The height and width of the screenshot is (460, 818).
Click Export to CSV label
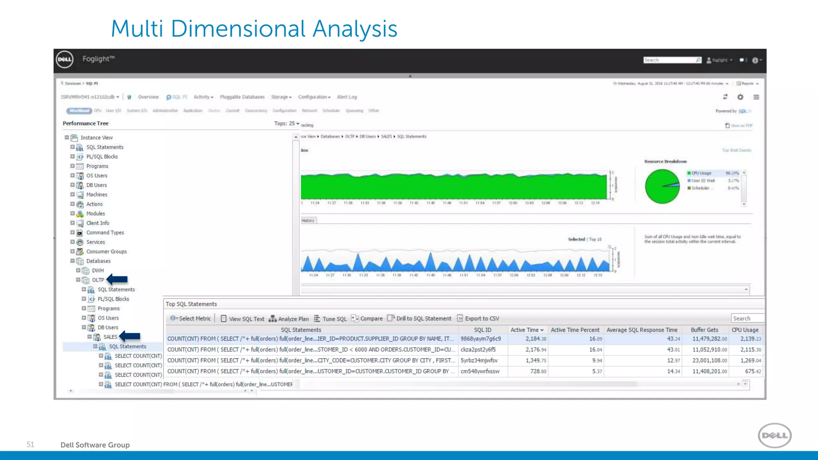click(482, 319)
